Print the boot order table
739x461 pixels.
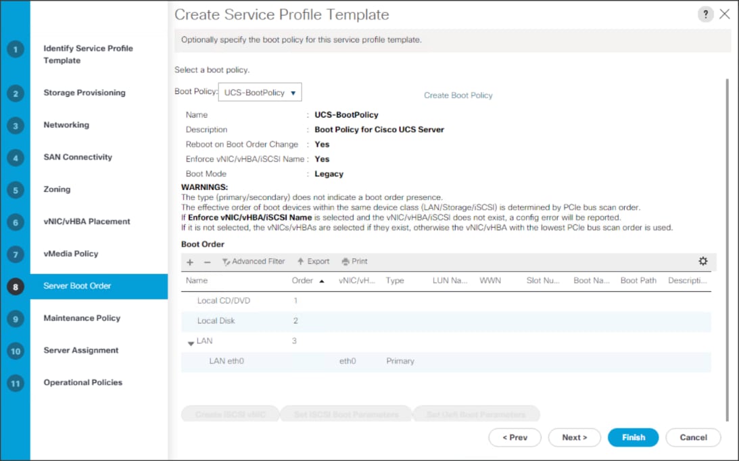pyautogui.click(x=355, y=262)
